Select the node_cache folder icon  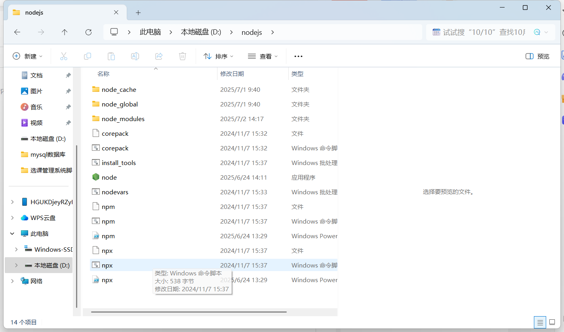click(95, 89)
